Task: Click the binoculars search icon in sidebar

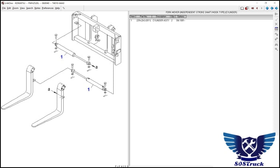Action: 276,44
